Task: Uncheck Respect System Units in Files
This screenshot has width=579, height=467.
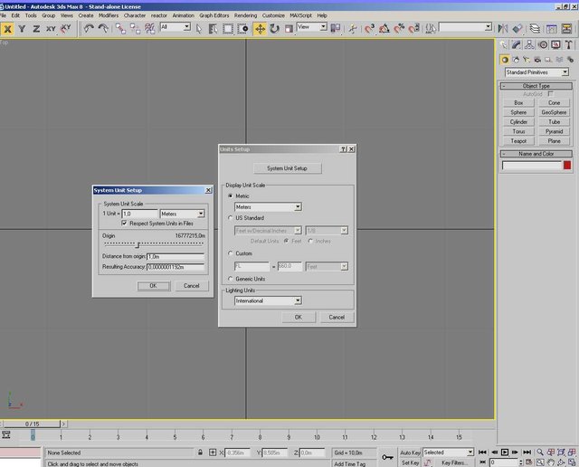Action: tap(125, 223)
